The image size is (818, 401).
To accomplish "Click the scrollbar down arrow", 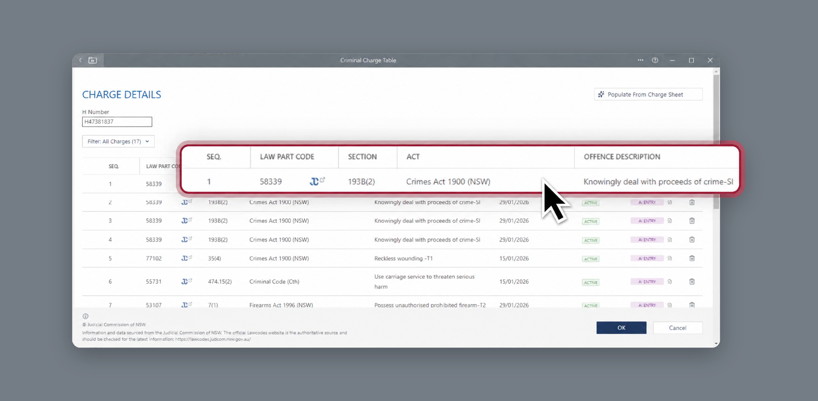I will (716, 344).
